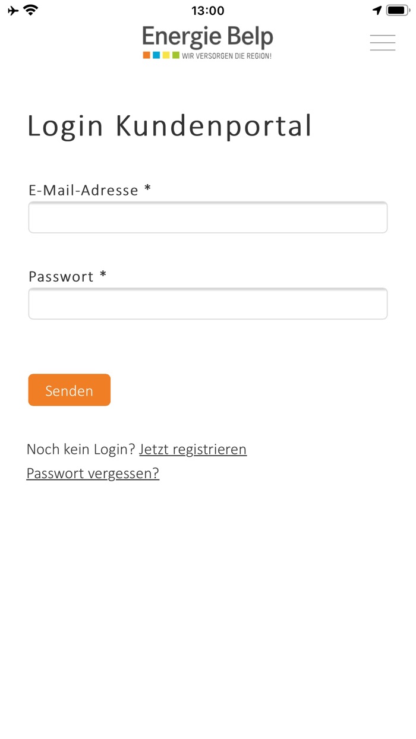Click the WIR VERSORGEN DIE REGION tagline
Image resolution: width=416 pixels, height=739 pixels.
(226, 55)
